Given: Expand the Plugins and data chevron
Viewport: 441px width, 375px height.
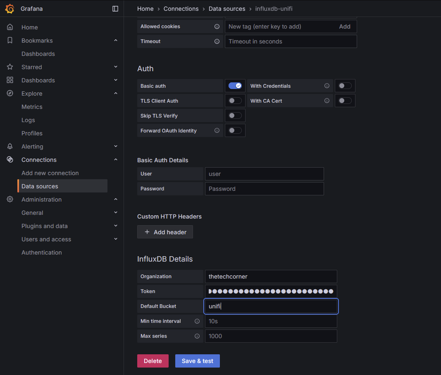Looking at the screenshot, I should tap(116, 226).
